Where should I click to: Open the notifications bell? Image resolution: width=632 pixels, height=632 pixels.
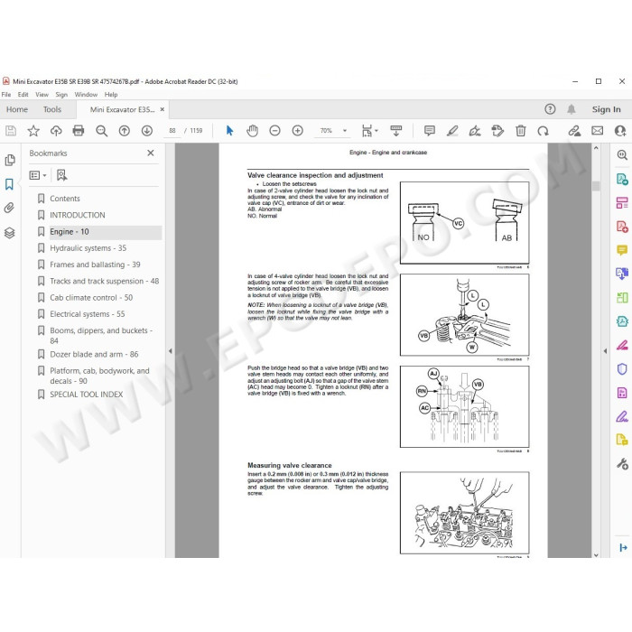(x=572, y=109)
